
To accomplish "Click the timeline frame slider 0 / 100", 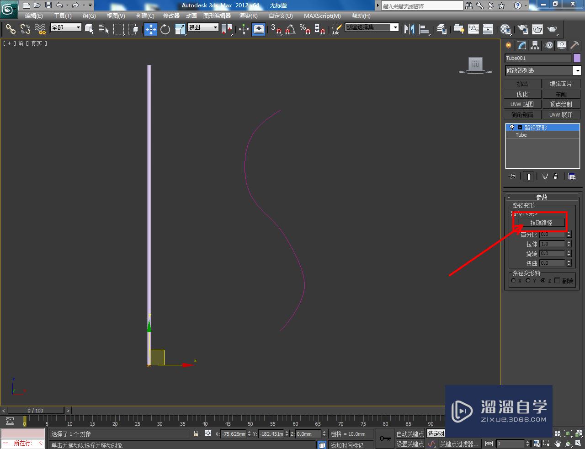I will 35,411.
